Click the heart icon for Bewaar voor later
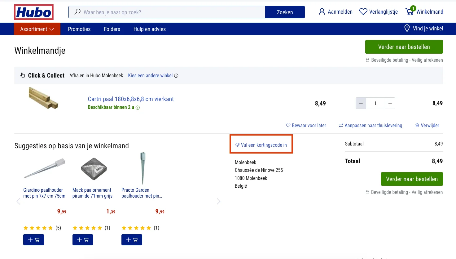This screenshot has width=456, height=259. [288, 126]
